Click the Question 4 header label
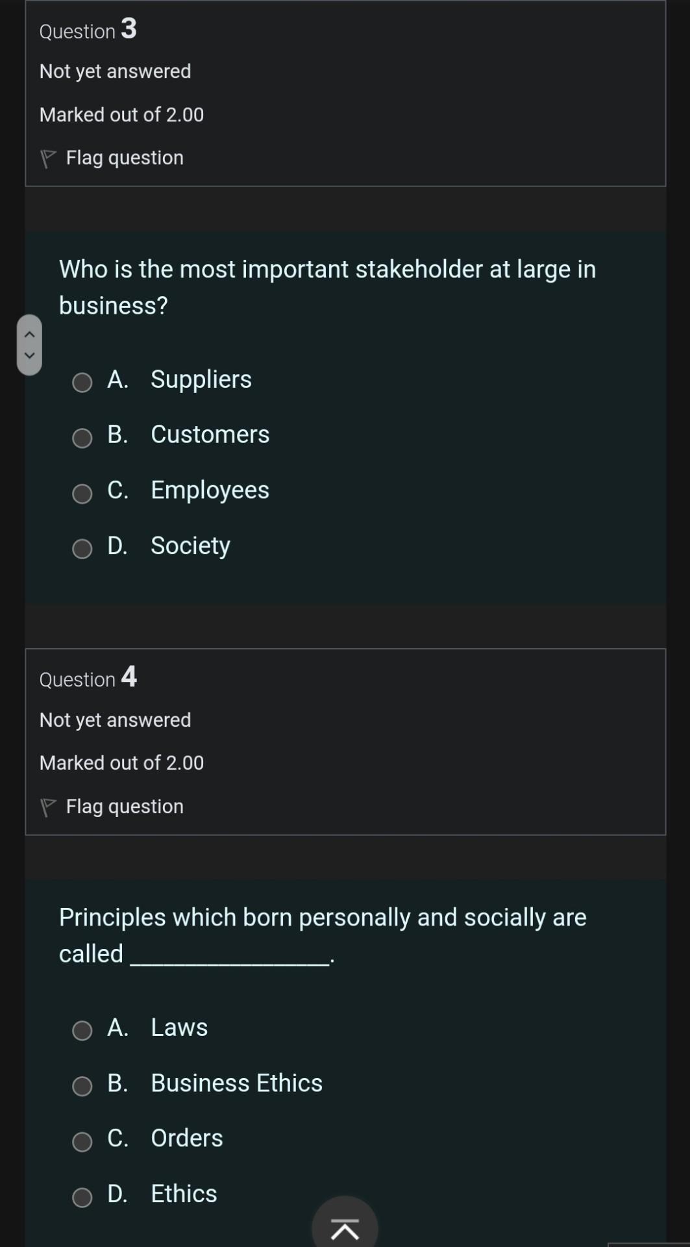This screenshot has width=690, height=1247. (88, 678)
